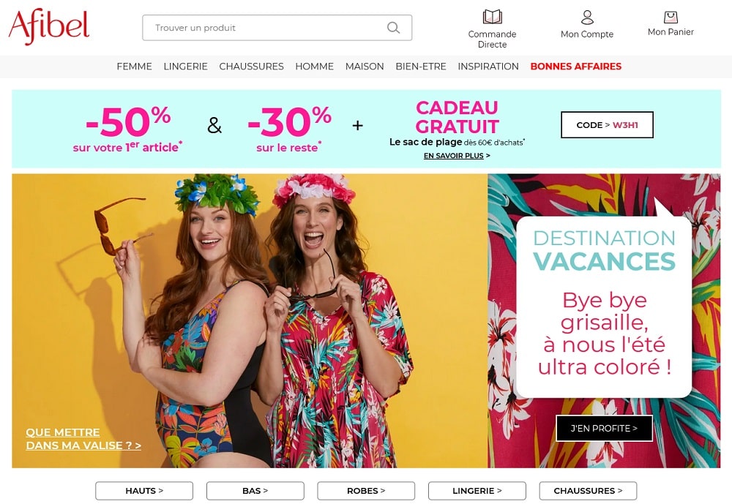Open the BIEN-ETRE menu

click(x=421, y=67)
